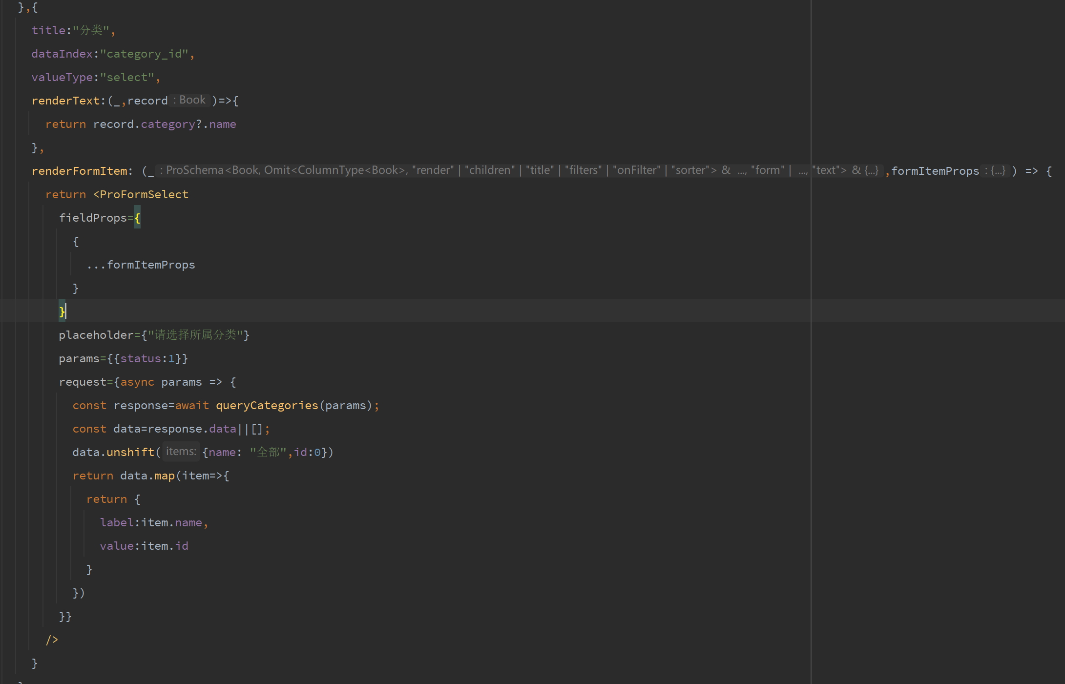1065x684 pixels.
Task: Click the items: parameter hint
Action: tap(181, 452)
